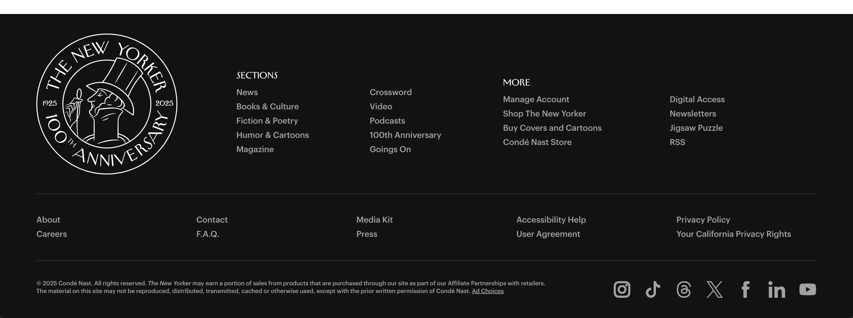Open the Podcasts section
Image resolution: width=853 pixels, height=318 pixels.
tap(387, 121)
